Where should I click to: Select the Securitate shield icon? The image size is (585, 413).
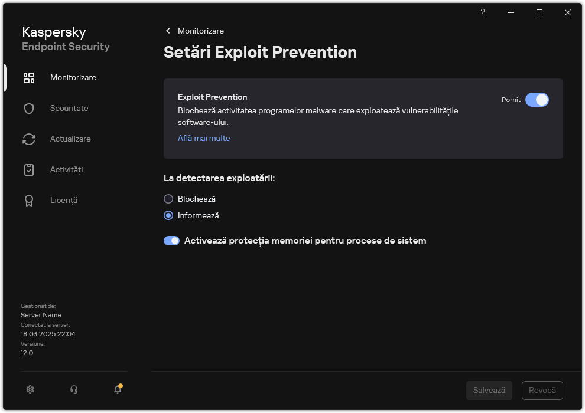tap(29, 108)
